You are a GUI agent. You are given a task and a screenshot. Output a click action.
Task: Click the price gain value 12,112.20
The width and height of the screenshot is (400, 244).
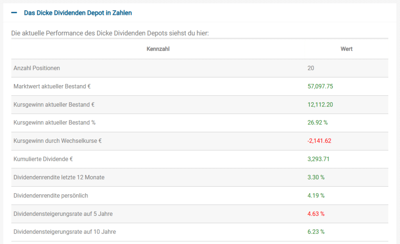[320, 105]
